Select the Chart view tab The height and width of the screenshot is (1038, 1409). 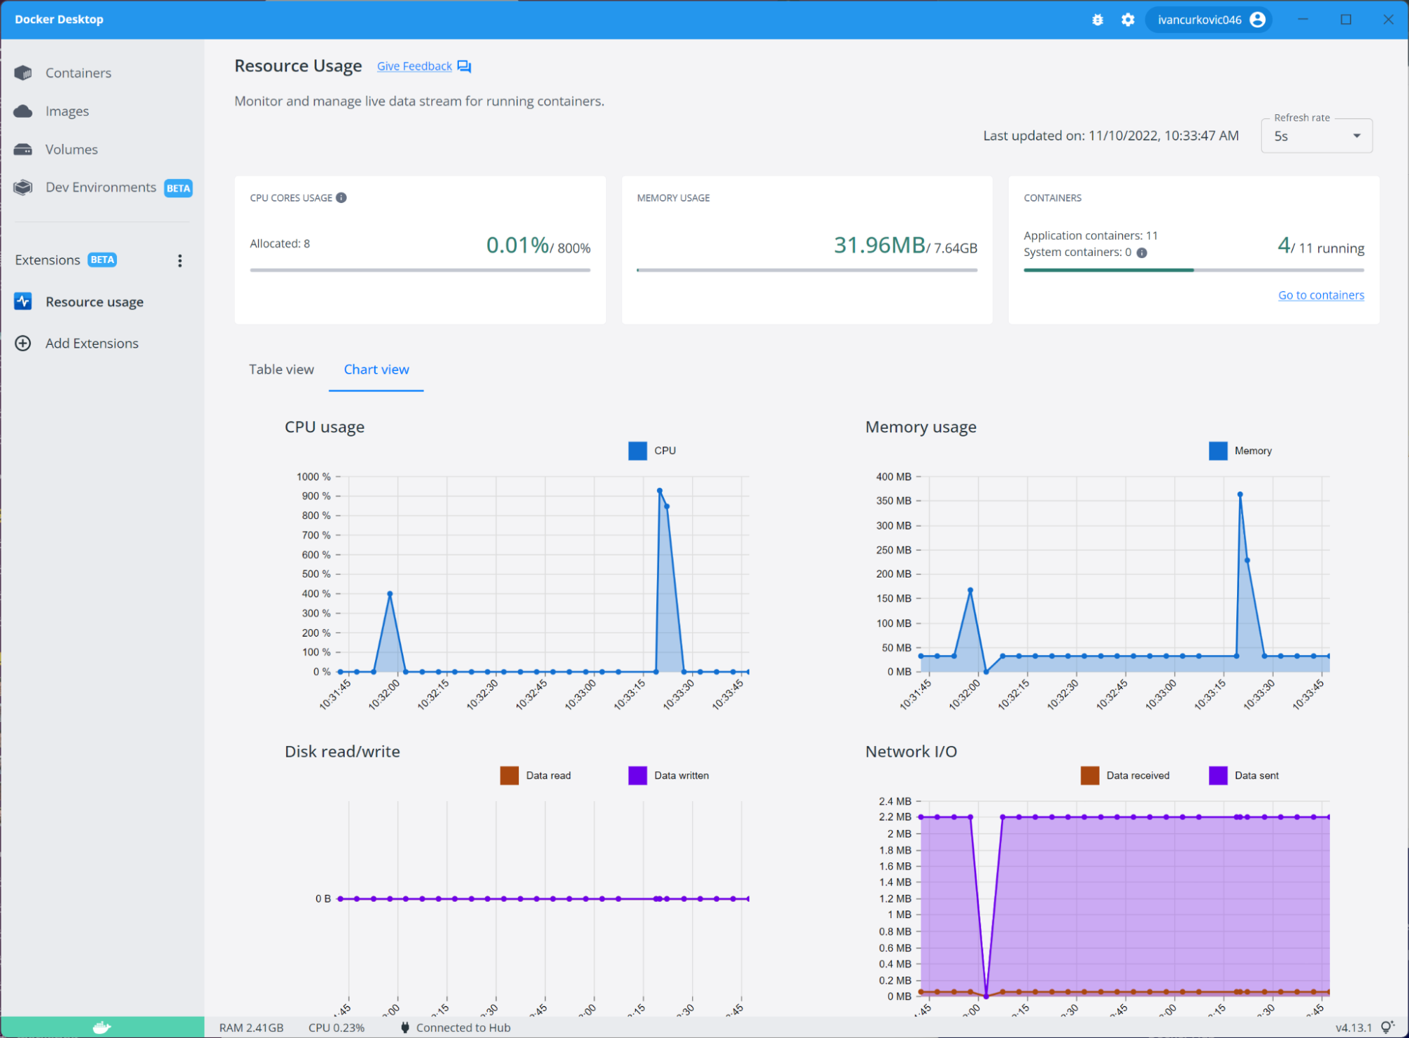(376, 369)
